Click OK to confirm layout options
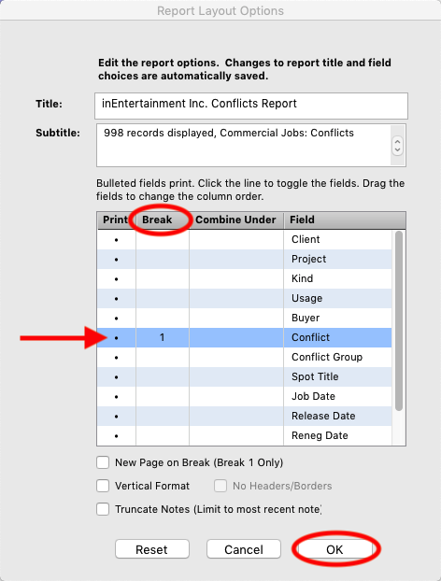Screen dimensions: 441x581 [334, 549]
